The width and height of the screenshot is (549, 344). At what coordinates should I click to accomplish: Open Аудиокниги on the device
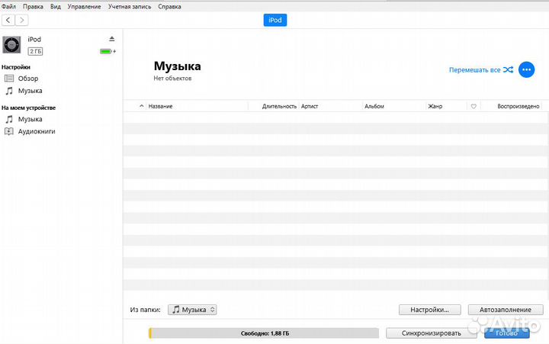click(x=36, y=132)
